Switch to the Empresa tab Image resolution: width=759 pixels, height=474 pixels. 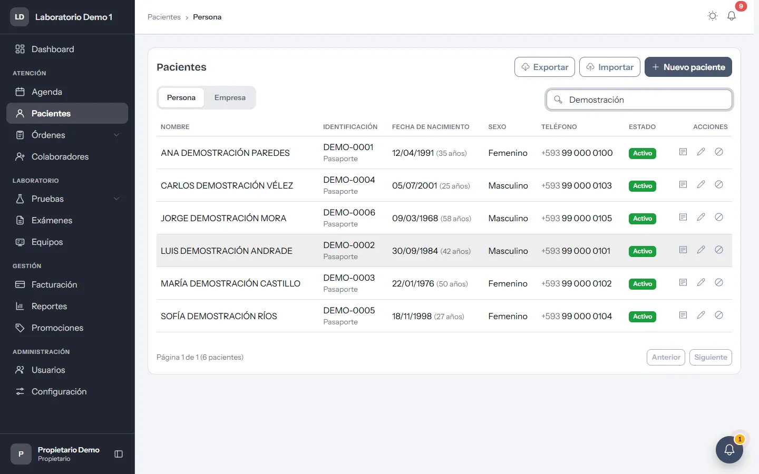click(230, 97)
